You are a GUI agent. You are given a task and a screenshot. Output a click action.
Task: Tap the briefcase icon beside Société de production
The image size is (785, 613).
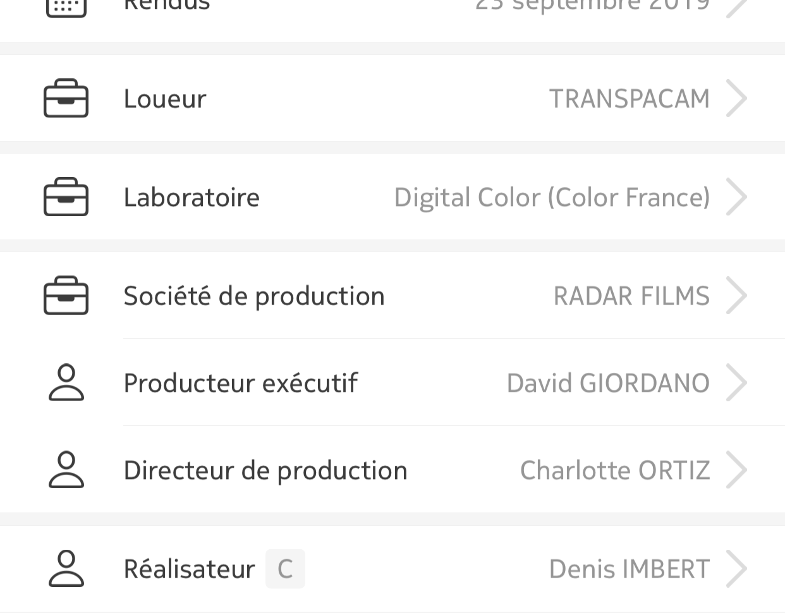[x=66, y=296]
